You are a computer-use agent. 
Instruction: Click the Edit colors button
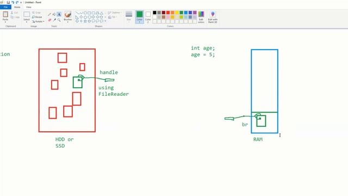point(201,17)
